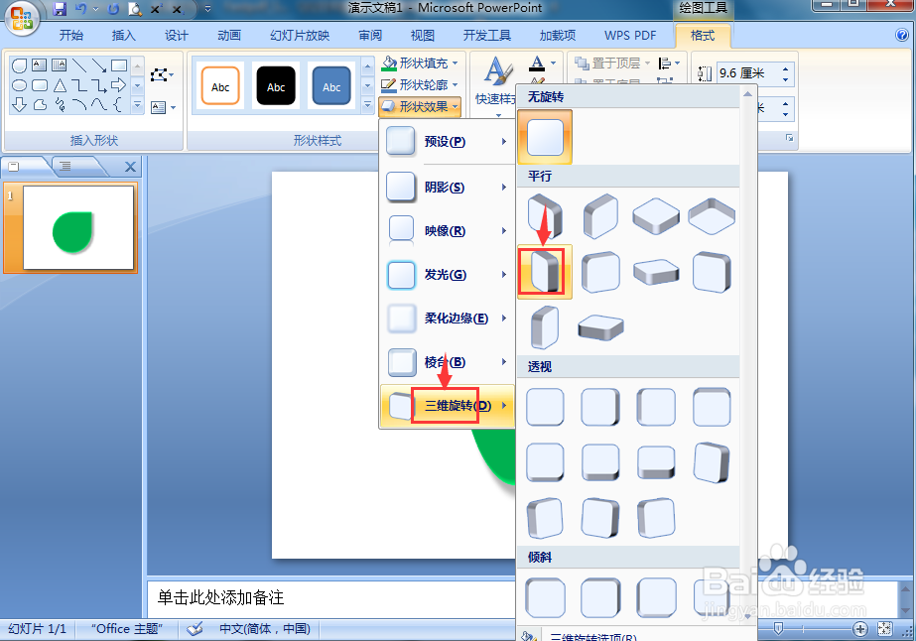The height and width of the screenshot is (641, 916).
Task: Customize quick access toolbar dropdown
Action: [207, 9]
